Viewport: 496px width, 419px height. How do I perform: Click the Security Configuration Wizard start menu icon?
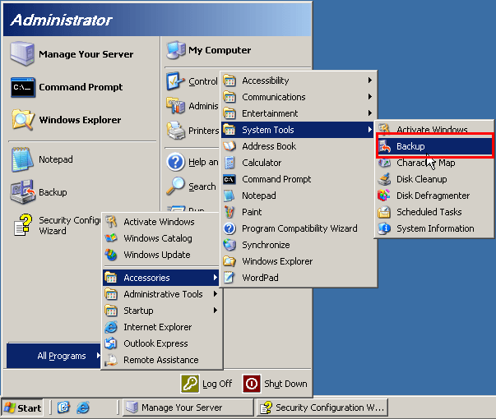click(x=23, y=224)
